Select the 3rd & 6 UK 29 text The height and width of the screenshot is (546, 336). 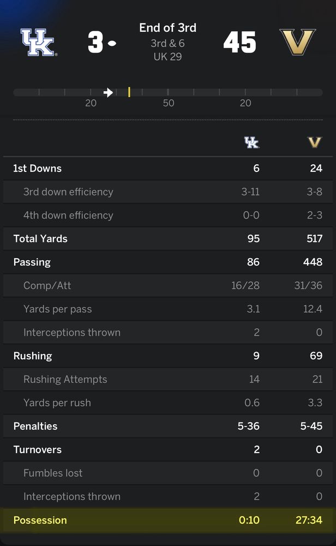coord(168,49)
